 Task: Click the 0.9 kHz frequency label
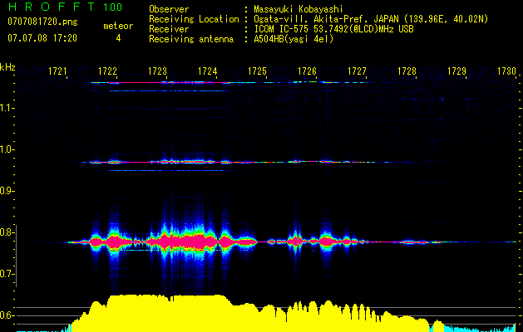pos(7,191)
